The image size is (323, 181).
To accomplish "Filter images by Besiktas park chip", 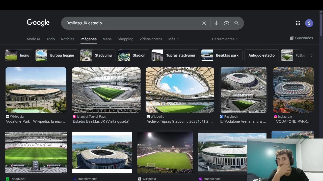I will point(222,55).
